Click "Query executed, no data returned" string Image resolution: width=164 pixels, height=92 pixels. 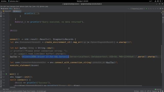tap(61, 22)
